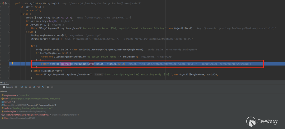Switch to the Console tab
285x129 pixels.
[8, 87]
